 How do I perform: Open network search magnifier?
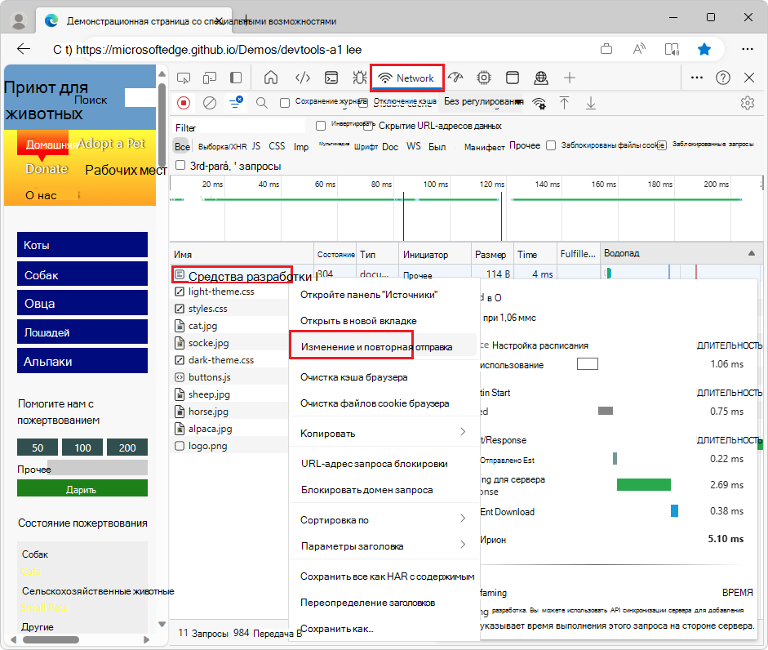click(262, 103)
